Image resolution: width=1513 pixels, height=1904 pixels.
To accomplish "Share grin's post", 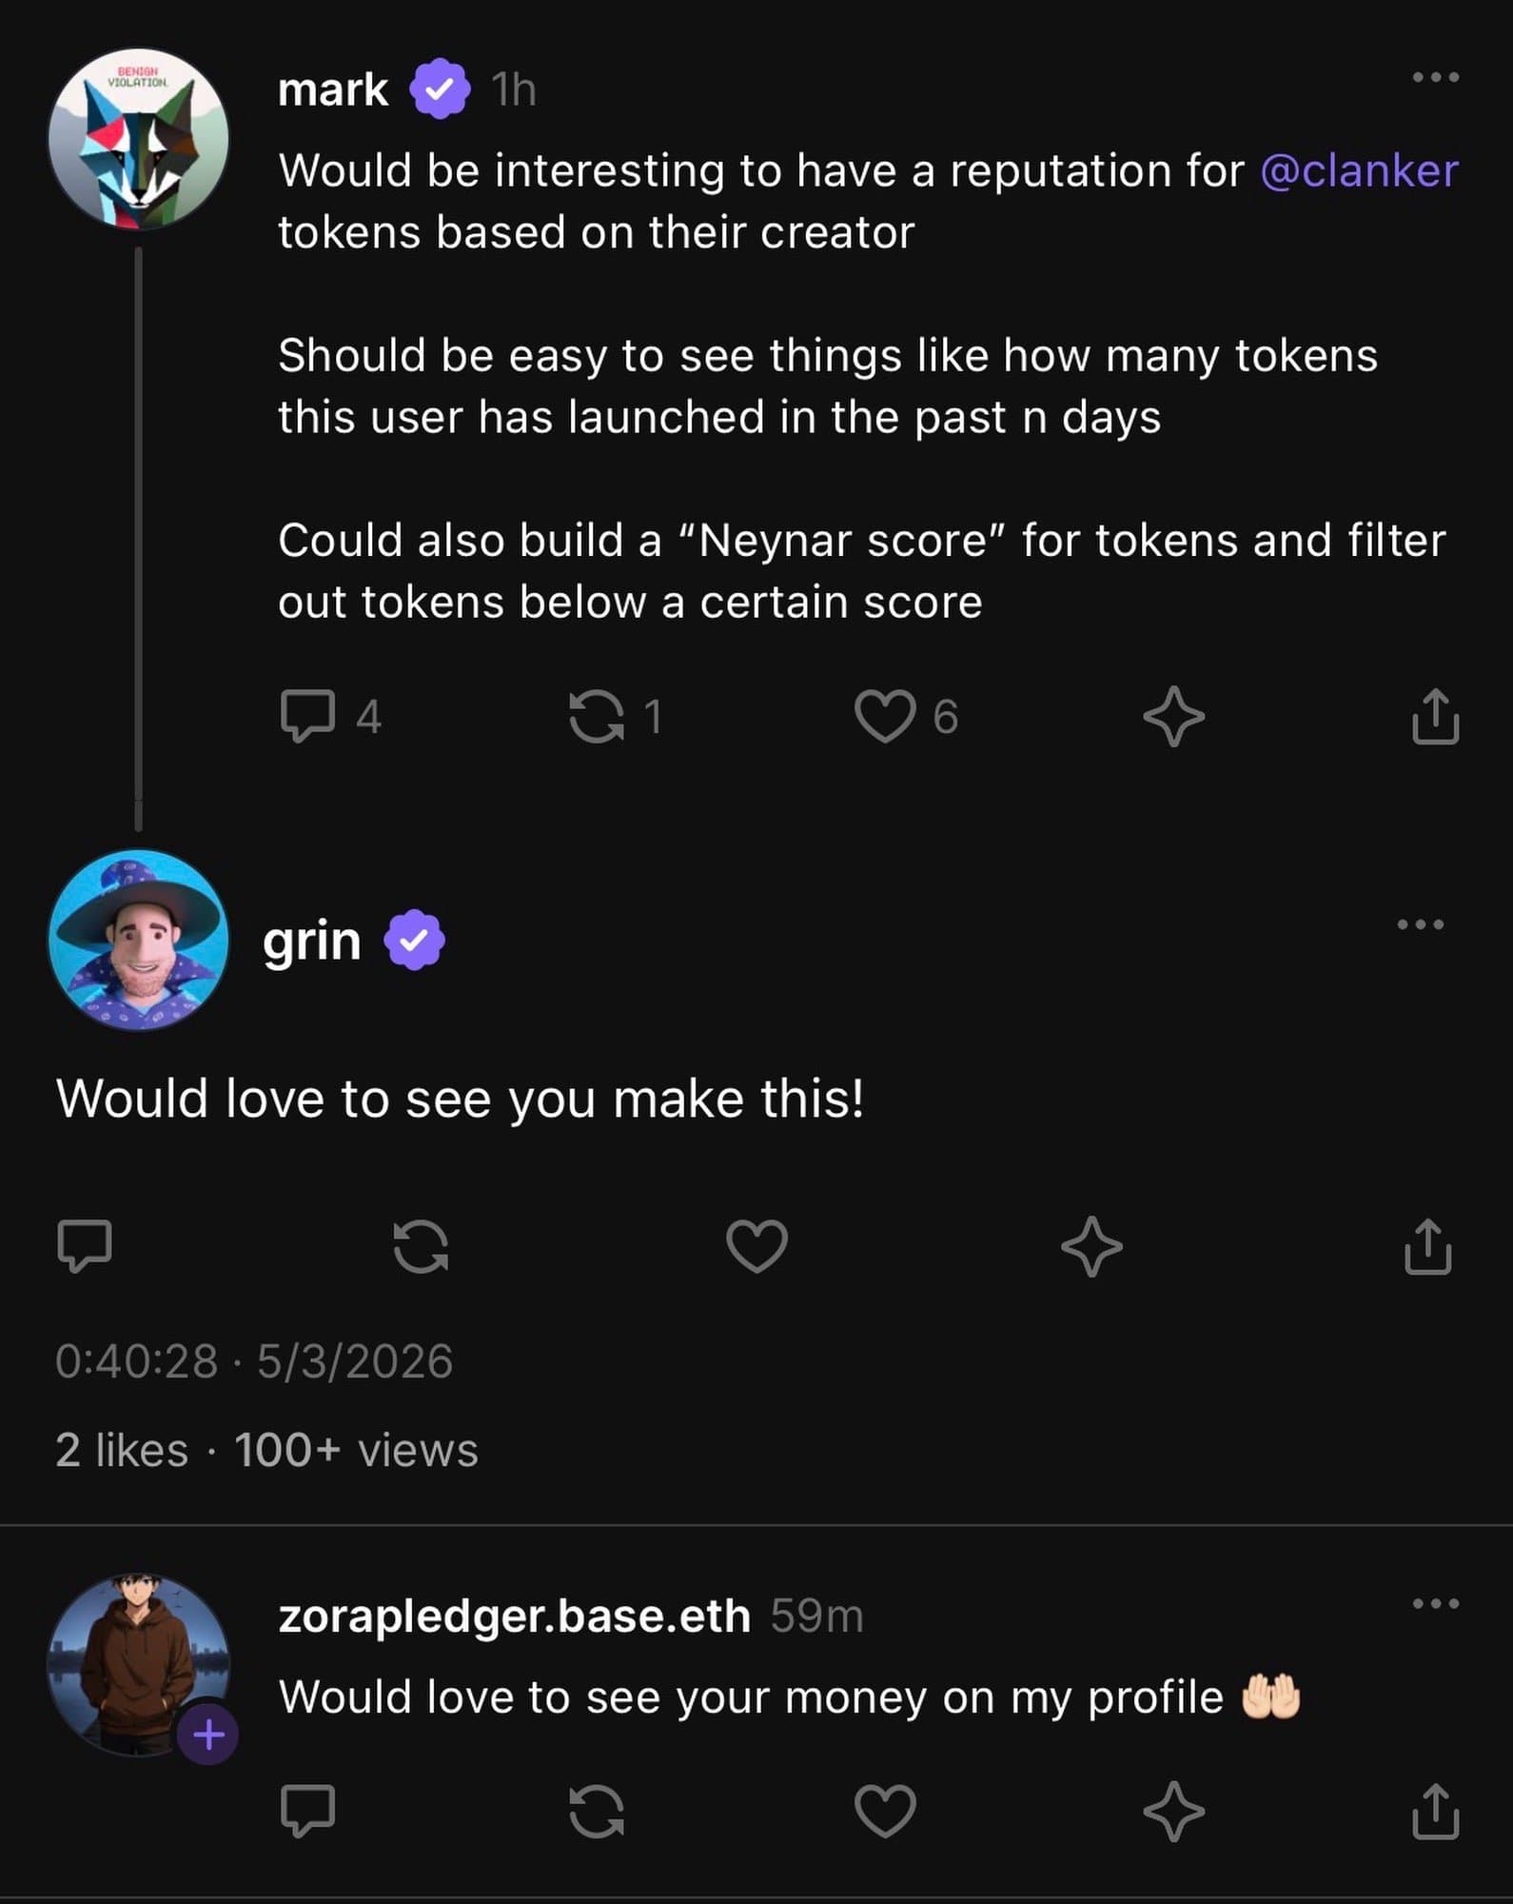I will click(1427, 1245).
